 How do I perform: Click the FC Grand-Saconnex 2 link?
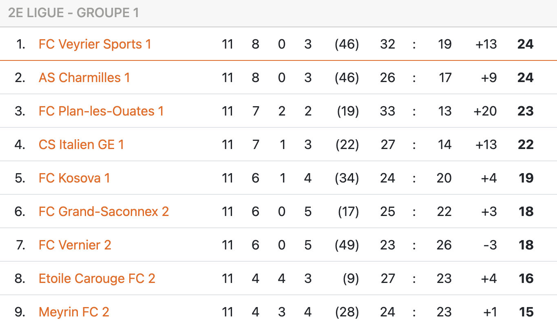104,211
